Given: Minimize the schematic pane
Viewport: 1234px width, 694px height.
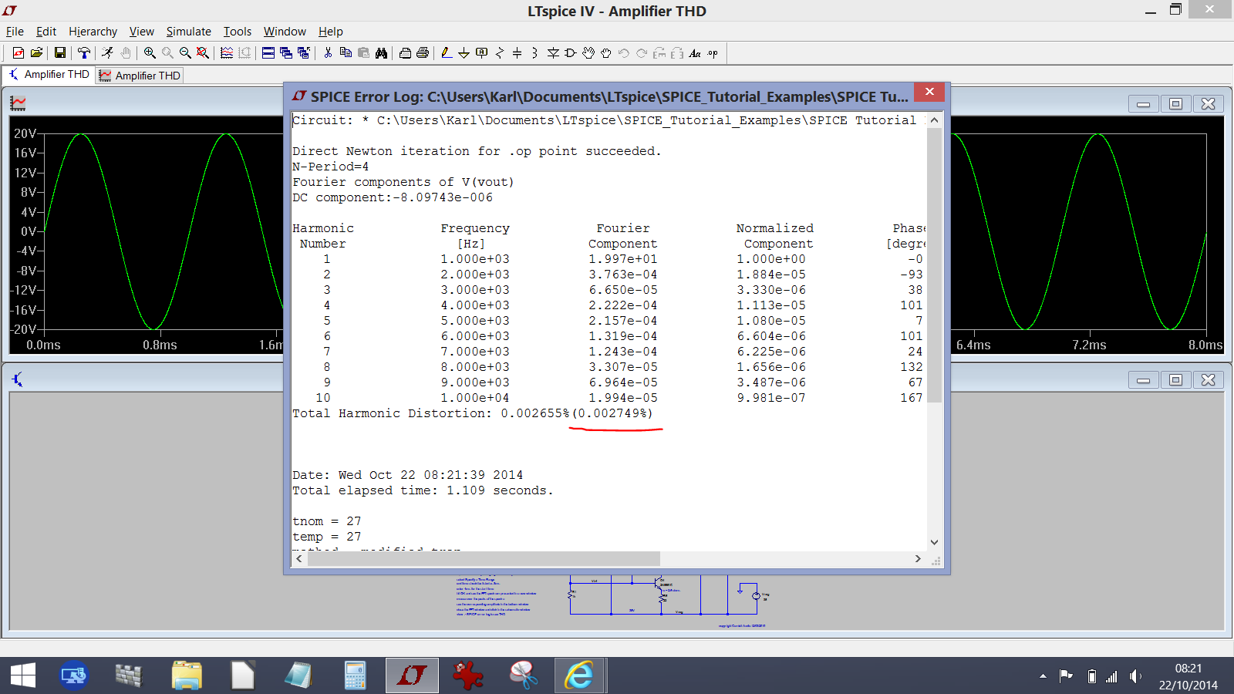Looking at the screenshot, I should pos(1143,380).
